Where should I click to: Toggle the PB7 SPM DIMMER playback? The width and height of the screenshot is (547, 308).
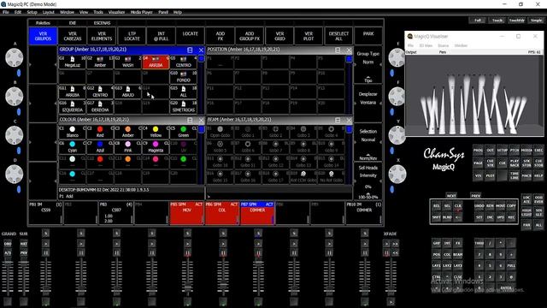pos(257,213)
